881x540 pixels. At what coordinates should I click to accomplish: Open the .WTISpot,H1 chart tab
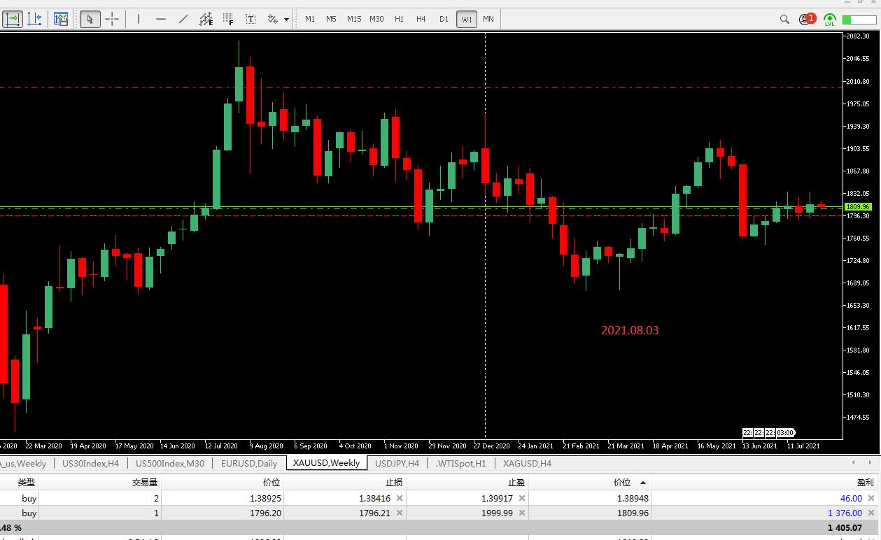[460, 463]
